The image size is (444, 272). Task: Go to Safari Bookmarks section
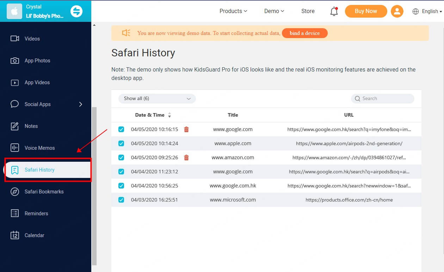44,192
